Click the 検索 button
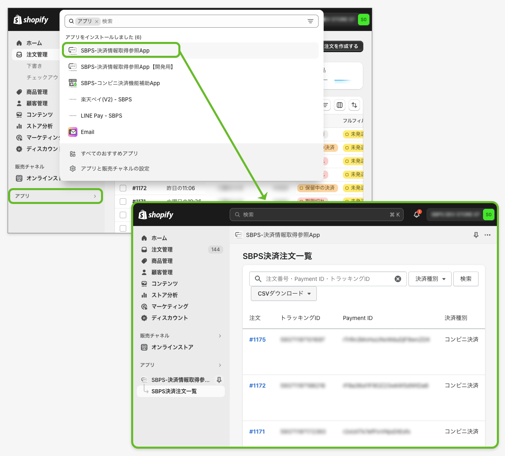505x456 pixels. [466, 279]
